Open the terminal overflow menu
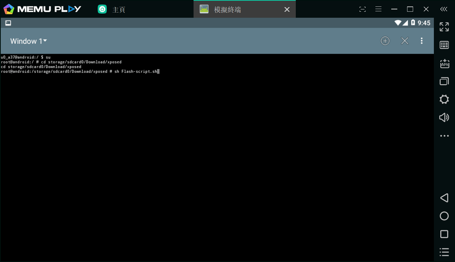455x262 pixels. click(422, 41)
